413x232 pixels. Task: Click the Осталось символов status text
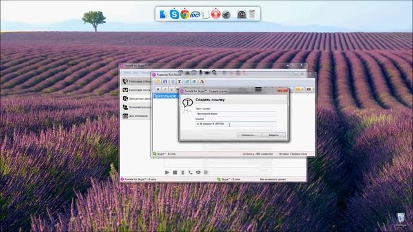coord(257,154)
